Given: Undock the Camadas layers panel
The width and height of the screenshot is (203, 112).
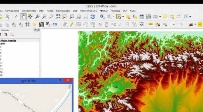Looking at the screenshot, I should pos(35,30).
